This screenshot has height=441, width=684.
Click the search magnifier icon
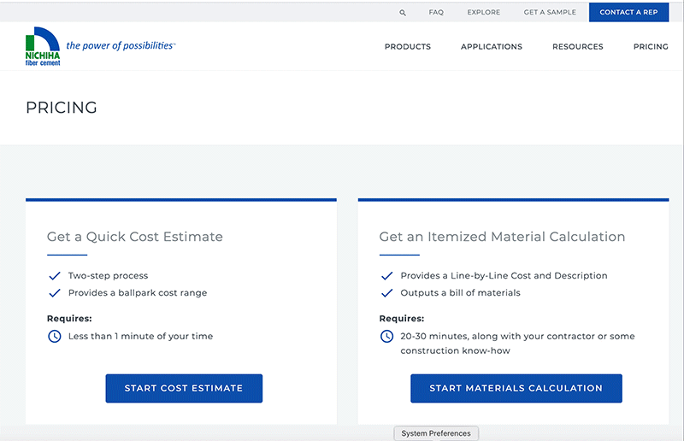[403, 13]
